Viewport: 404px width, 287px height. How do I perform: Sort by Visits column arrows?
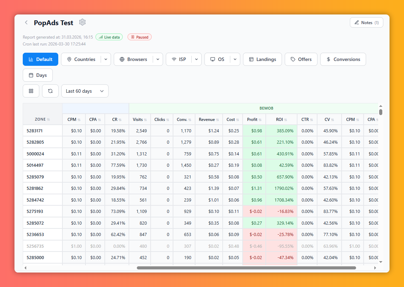point(145,120)
